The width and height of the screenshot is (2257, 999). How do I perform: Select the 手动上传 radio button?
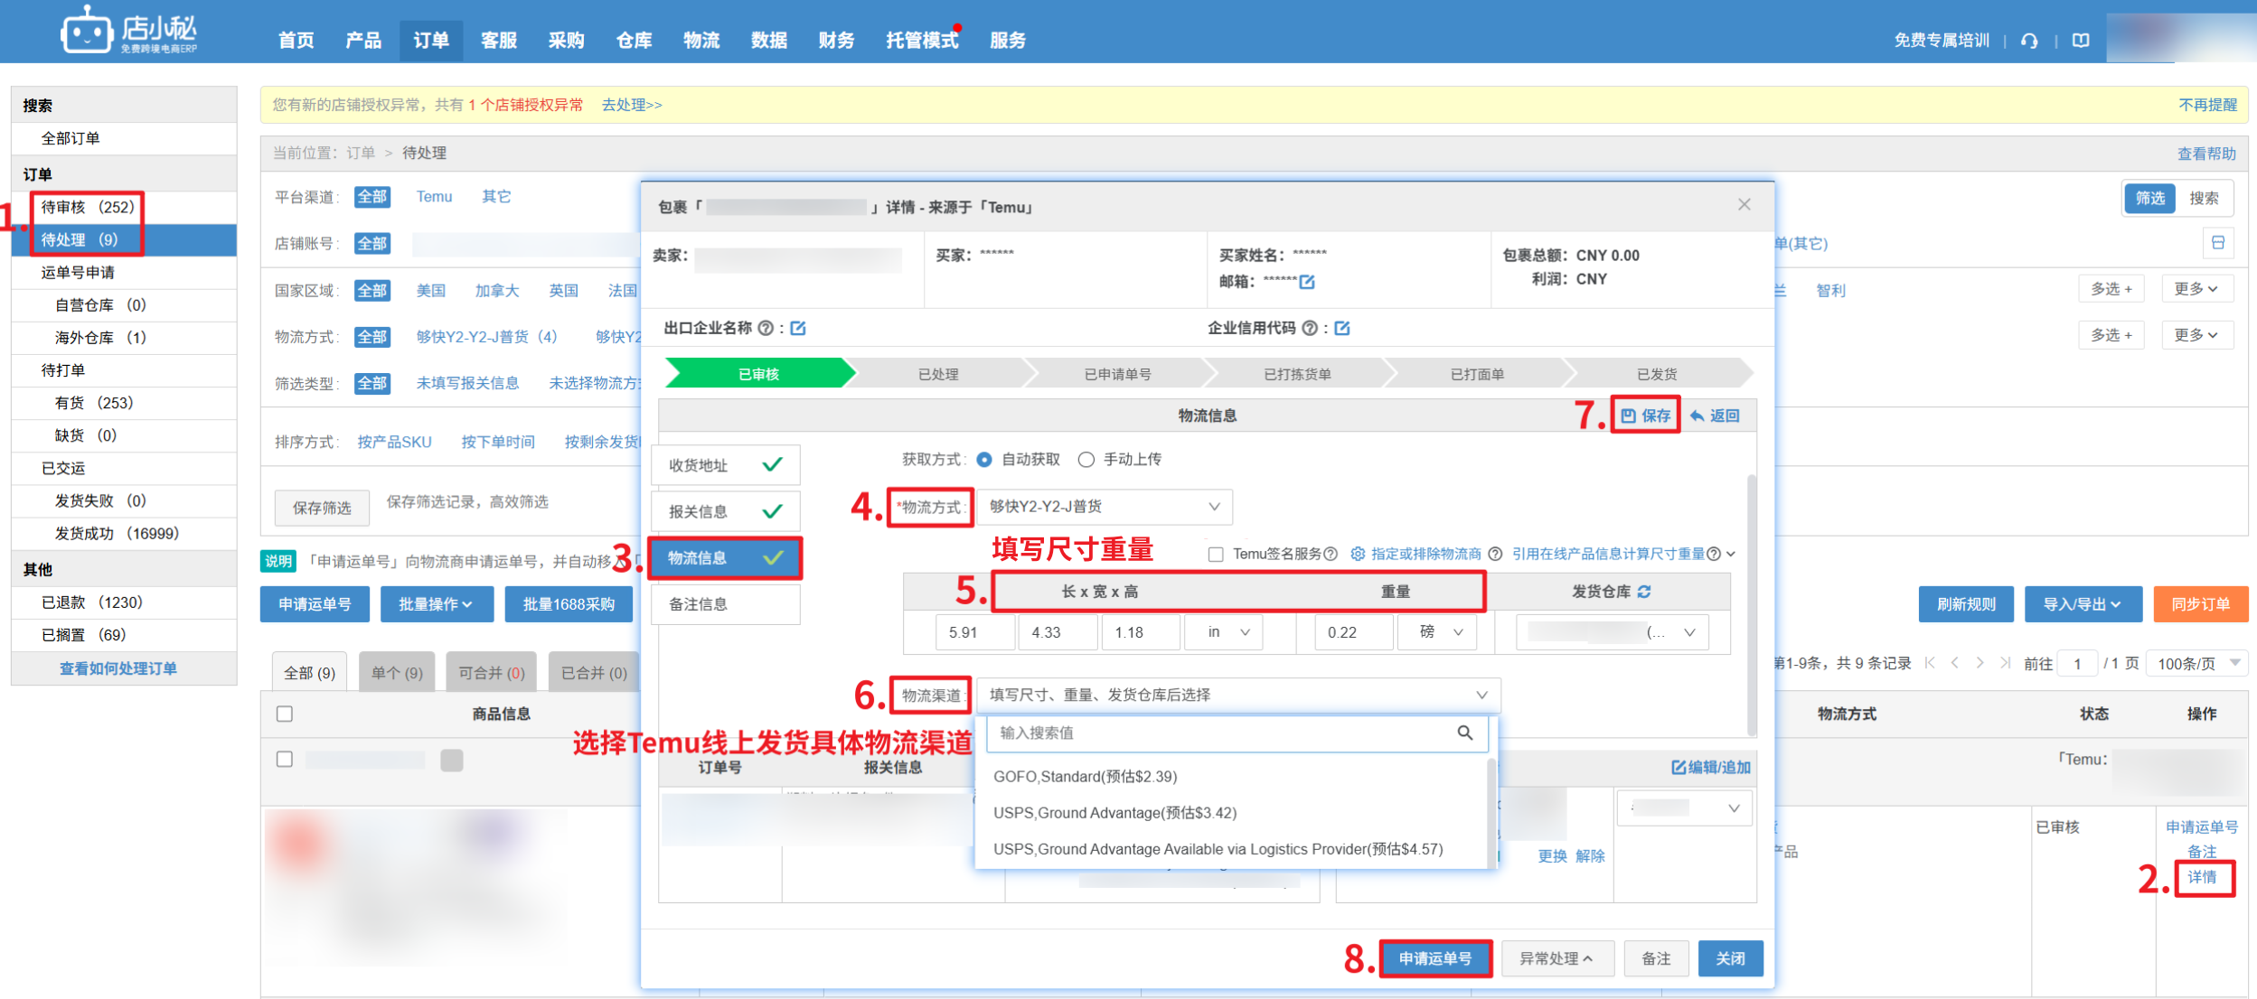(1086, 460)
